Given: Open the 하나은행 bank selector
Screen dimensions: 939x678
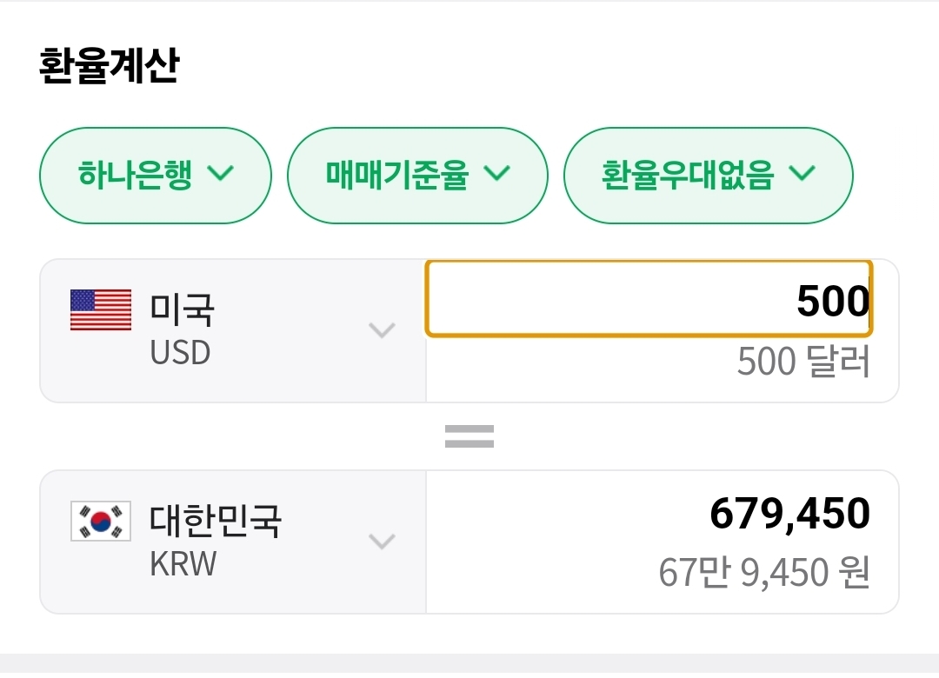Looking at the screenshot, I should 156,176.
